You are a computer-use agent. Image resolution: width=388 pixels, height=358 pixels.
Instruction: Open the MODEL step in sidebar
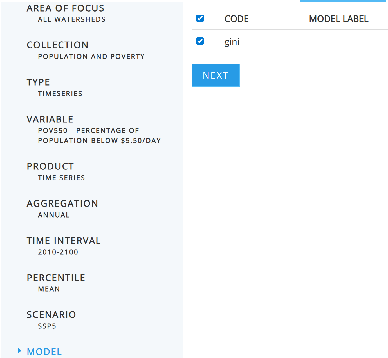tap(44, 352)
